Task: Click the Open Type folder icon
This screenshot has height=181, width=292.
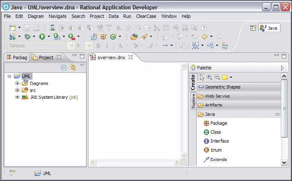Action: [x=134, y=37]
